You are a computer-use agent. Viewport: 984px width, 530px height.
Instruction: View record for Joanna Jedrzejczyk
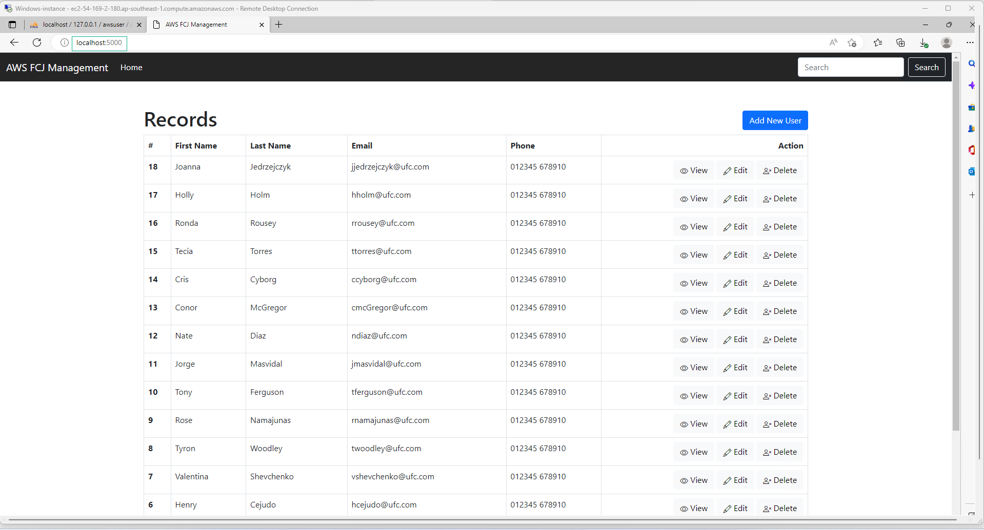[x=693, y=171]
